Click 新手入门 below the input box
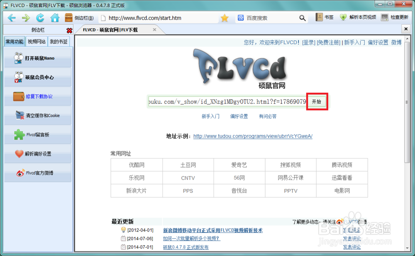 click(x=210, y=116)
